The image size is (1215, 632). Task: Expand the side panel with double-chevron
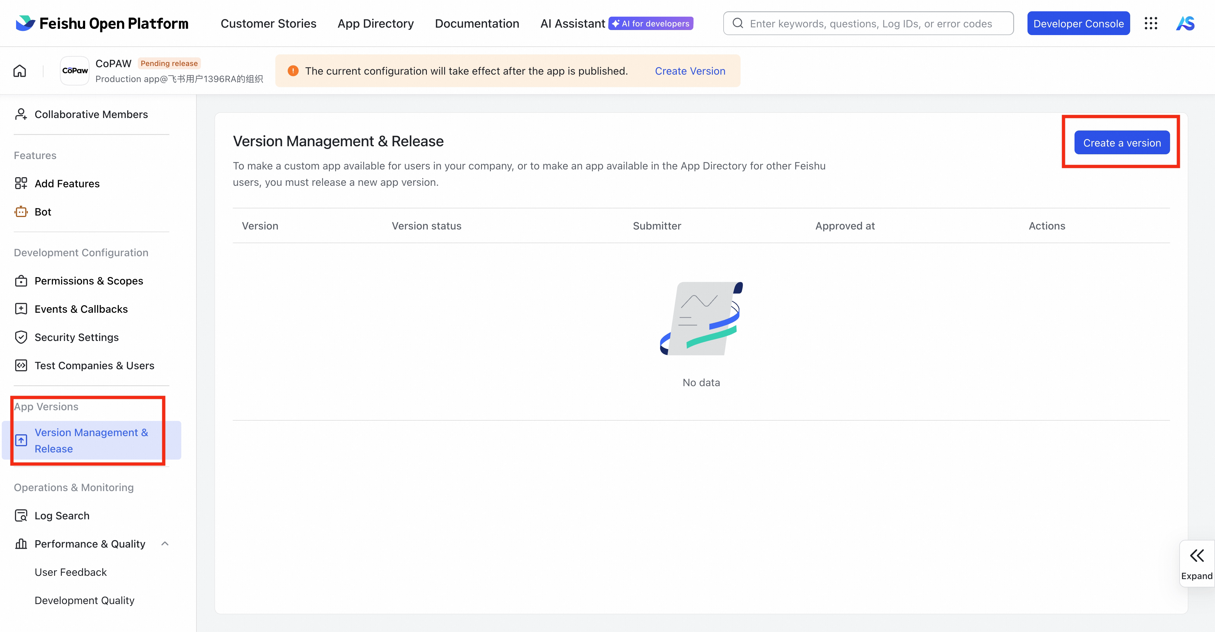1197,563
